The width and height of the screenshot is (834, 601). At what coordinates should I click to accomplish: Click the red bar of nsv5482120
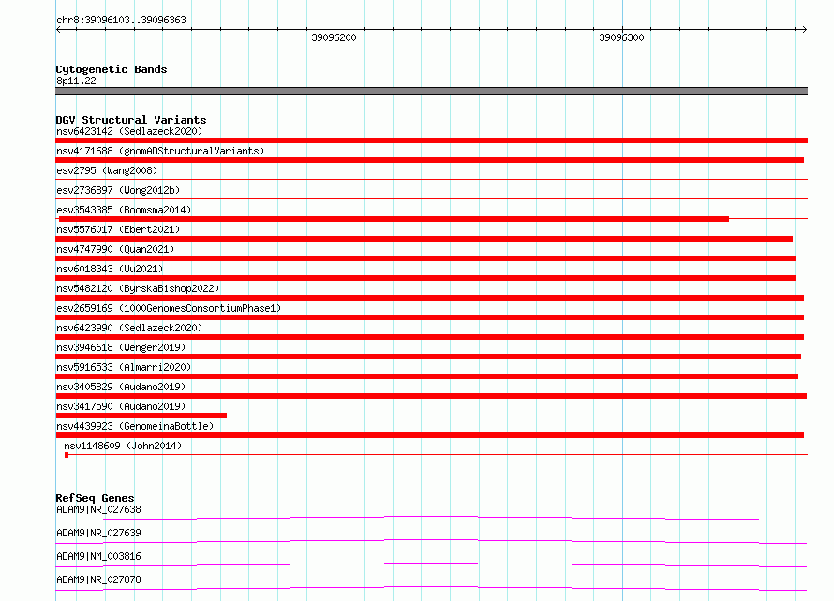pyautogui.click(x=430, y=298)
